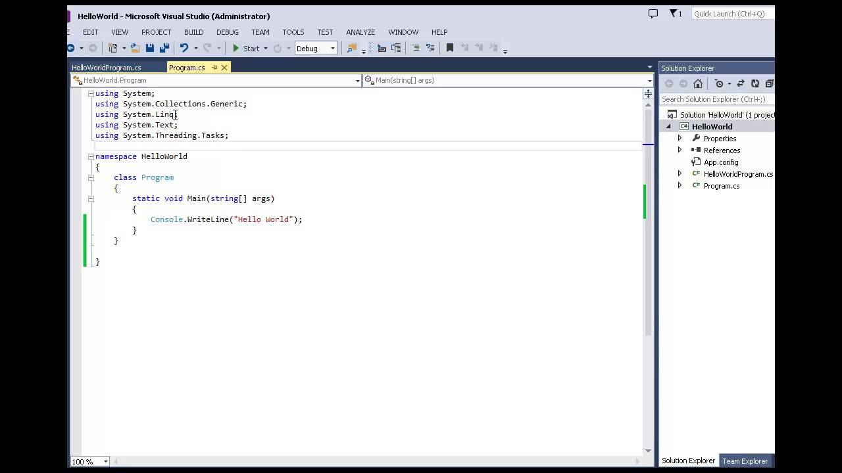Screen dimensions: 842x473
Task: Click the Redo arrow icon
Action: point(207,48)
